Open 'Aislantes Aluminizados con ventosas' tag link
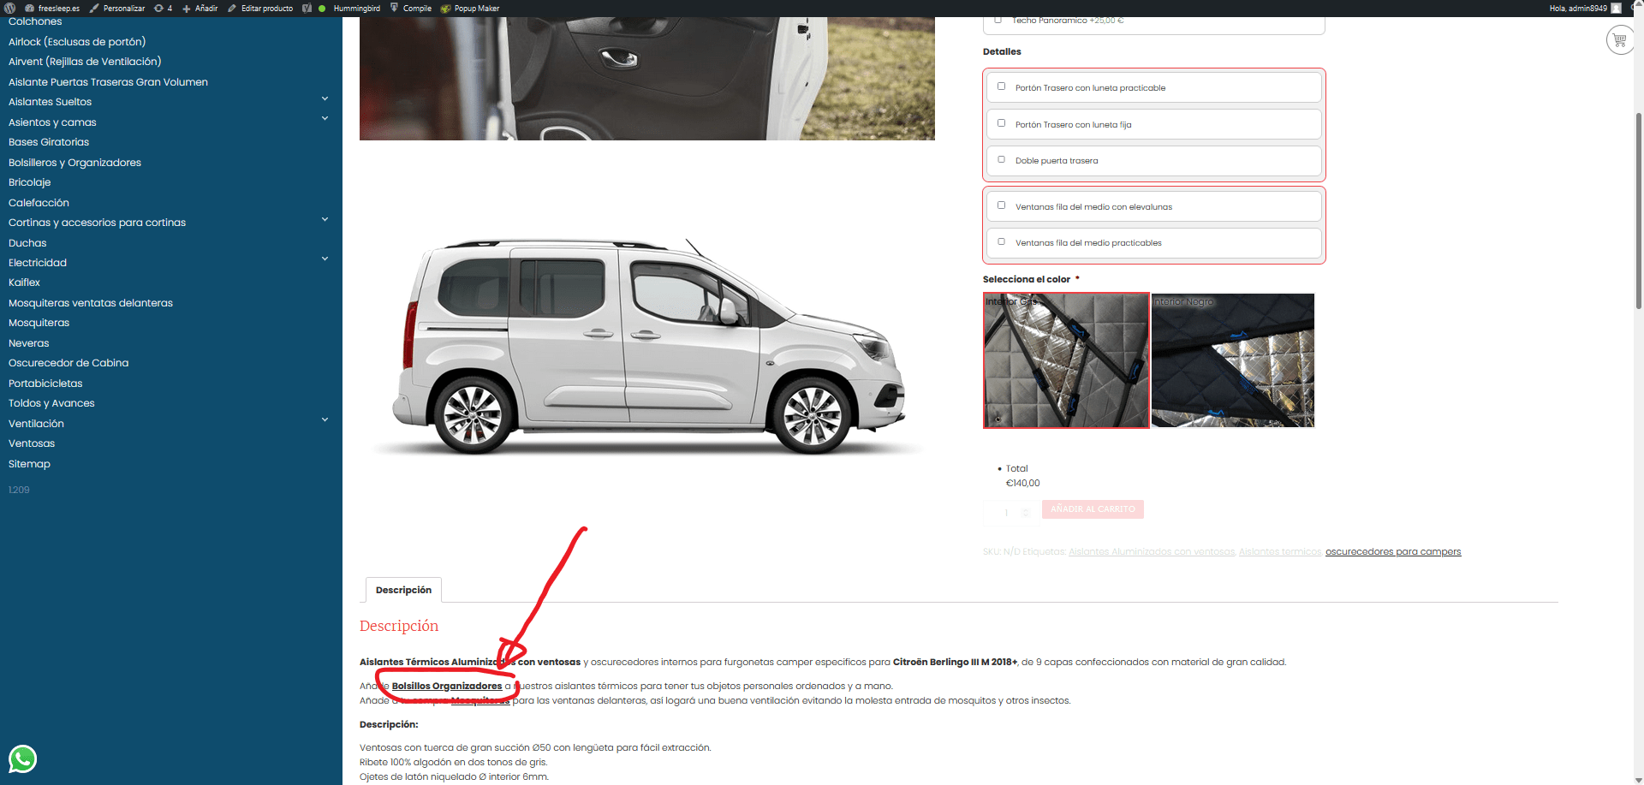 point(1152,552)
